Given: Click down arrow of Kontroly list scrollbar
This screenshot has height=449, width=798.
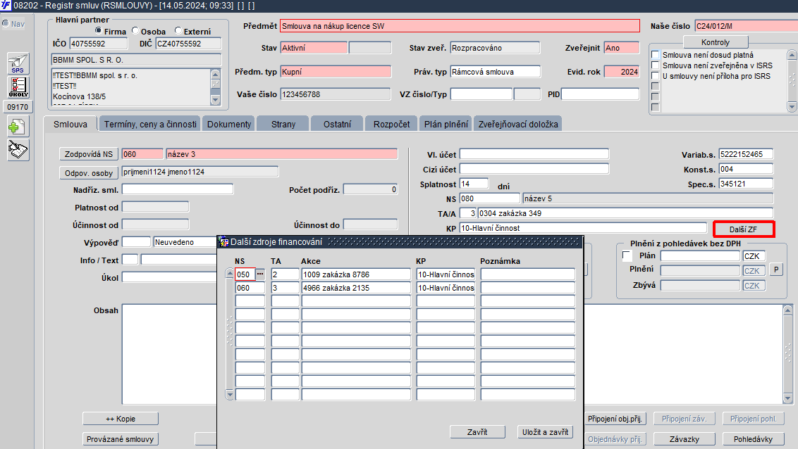Looking at the screenshot, I should pyautogui.click(x=792, y=107).
